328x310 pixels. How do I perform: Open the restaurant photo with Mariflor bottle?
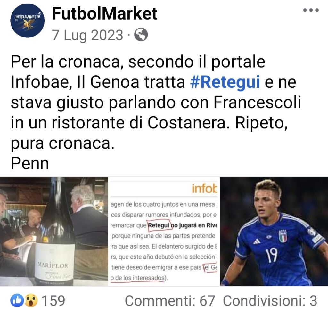[x=54, y=231]
